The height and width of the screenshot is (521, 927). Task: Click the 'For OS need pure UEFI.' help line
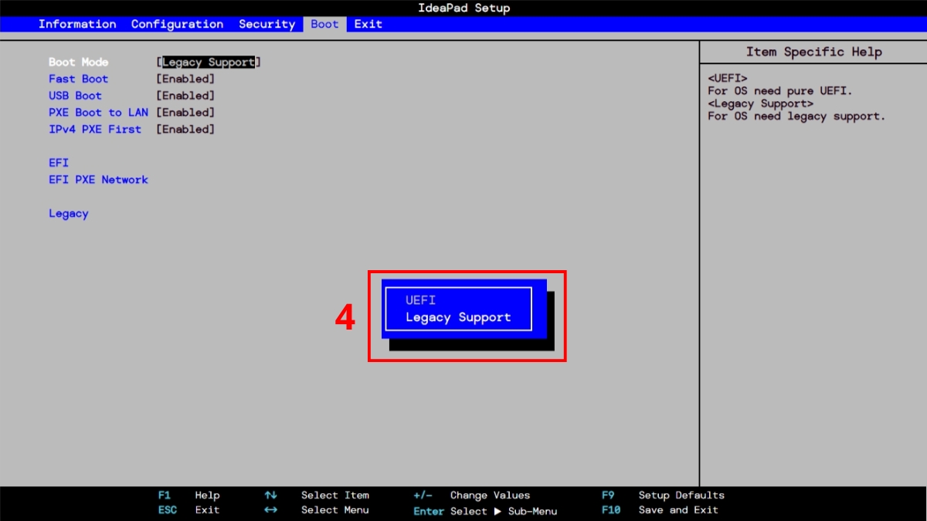tap(780, 91)
